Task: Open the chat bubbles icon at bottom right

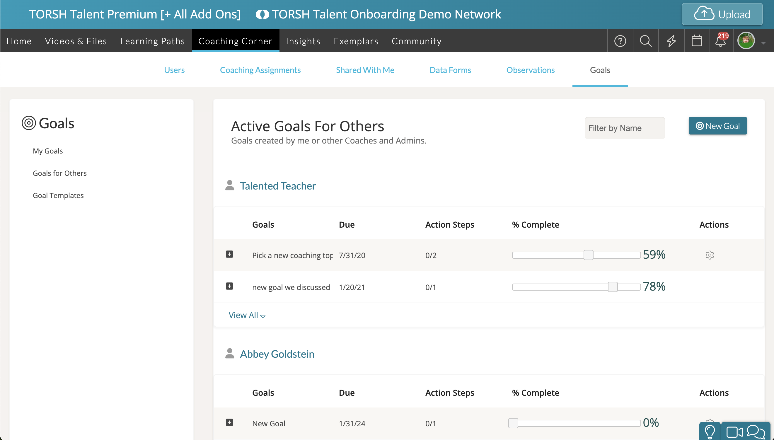Action: (x=756, y=432)
